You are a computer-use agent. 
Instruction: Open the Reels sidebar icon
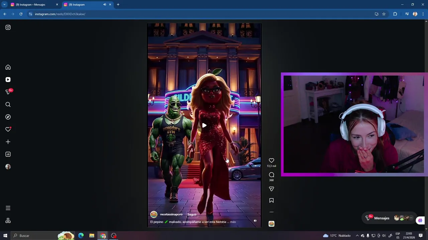pyautogui.click(x=8, y=80)
